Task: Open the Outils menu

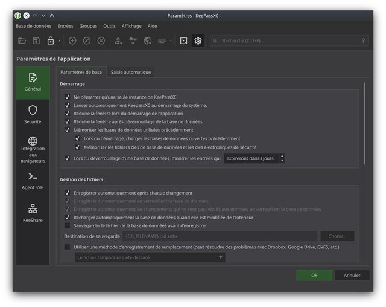Action: pyautogui.click(x=109, y=26)
